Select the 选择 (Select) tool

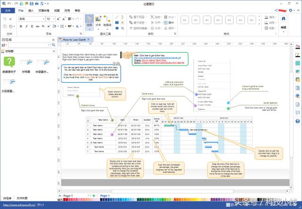pyautogui.click(x=89, y=21)
